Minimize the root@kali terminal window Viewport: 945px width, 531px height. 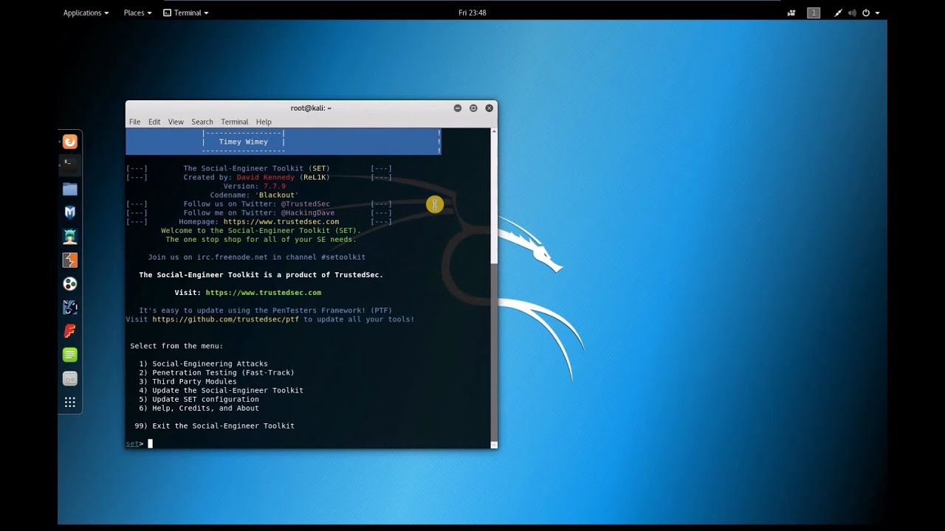click(x=458, y=108)
